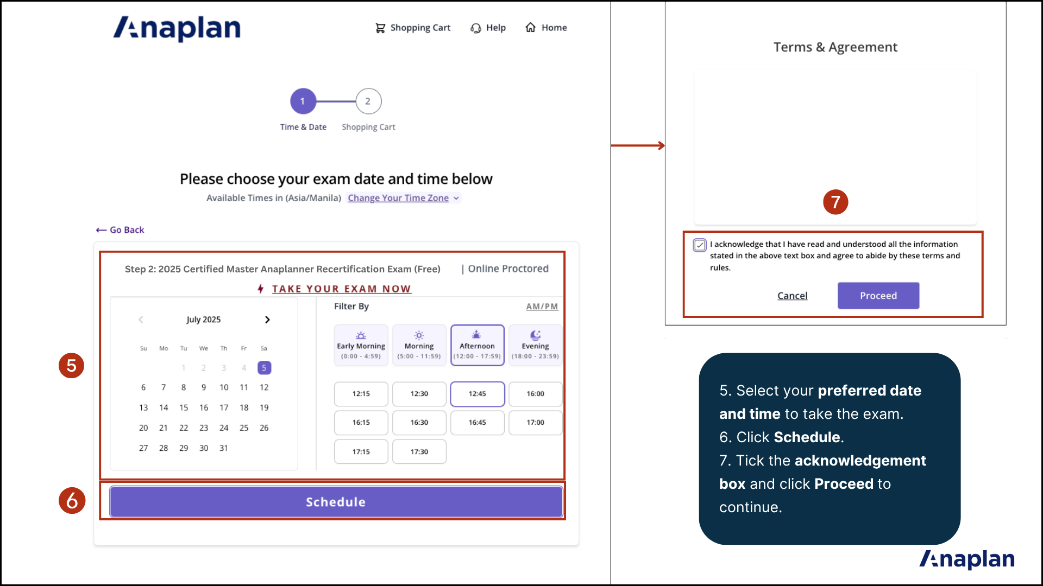
Task: Click step 1 Time & Date indicator
Action: 303,101
